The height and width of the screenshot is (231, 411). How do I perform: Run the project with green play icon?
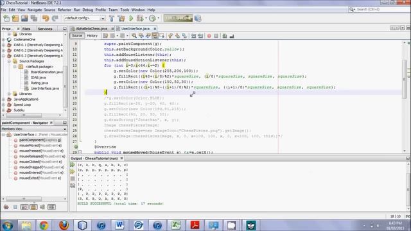point(131,19)
